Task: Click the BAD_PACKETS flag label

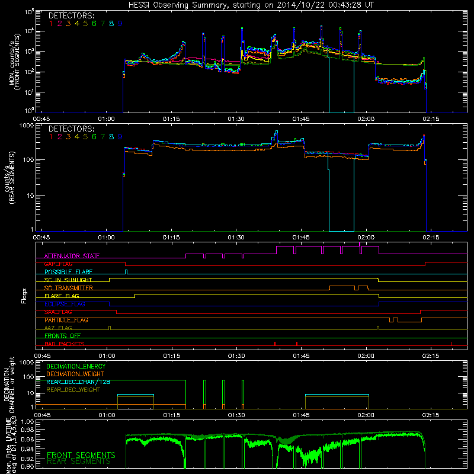Action: tap(65, 344)
